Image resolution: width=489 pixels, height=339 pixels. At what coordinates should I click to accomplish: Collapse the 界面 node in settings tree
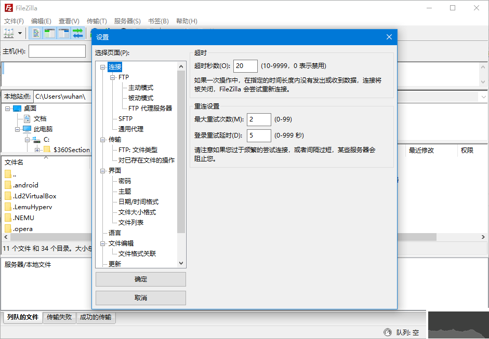click(x=102, y=171)
